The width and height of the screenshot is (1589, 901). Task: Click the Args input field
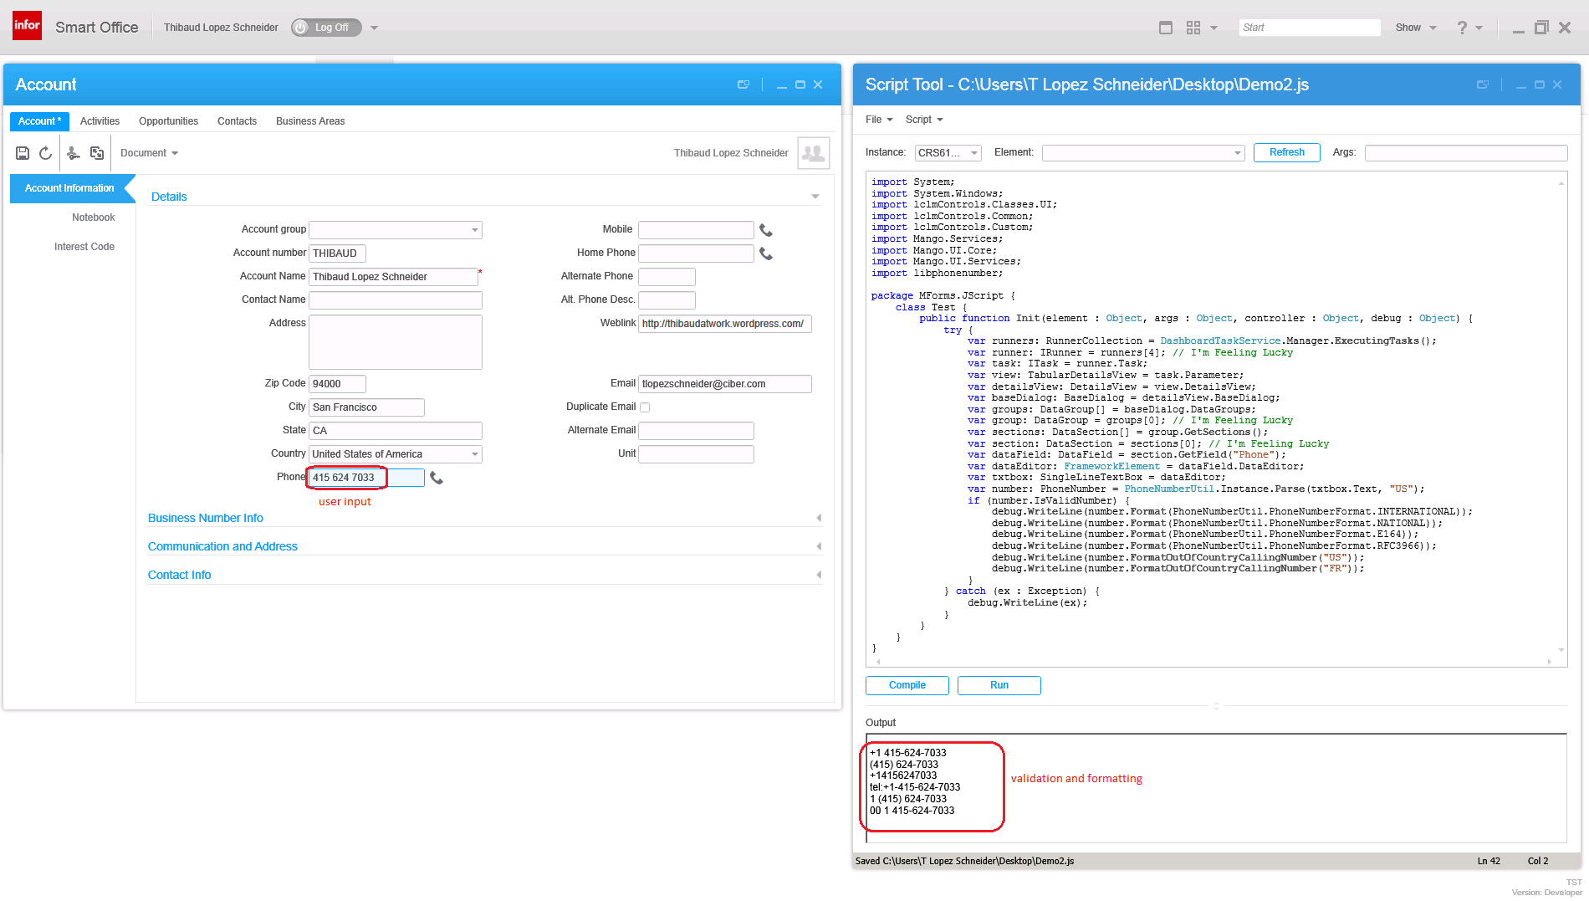1465,153
